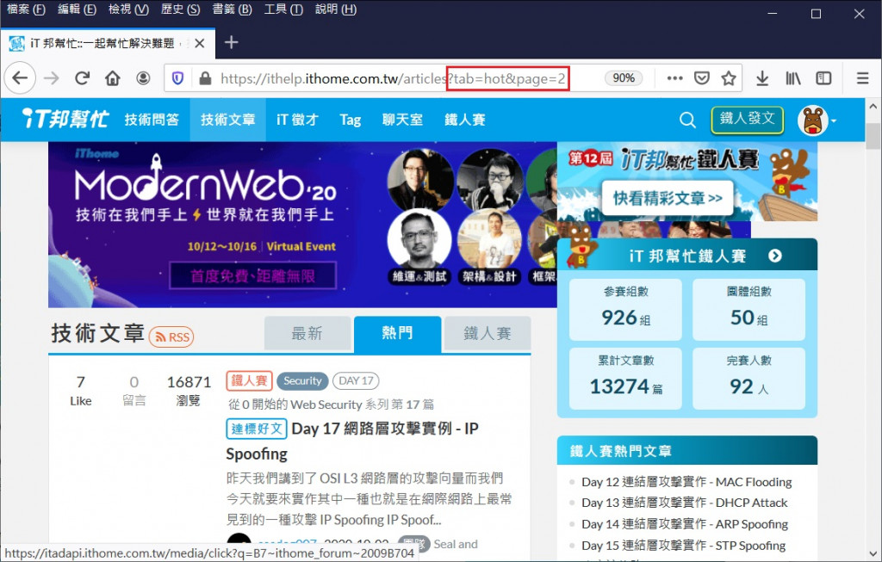
Task: Click the site search magnifier icon
Action: [x=687, y=120]
